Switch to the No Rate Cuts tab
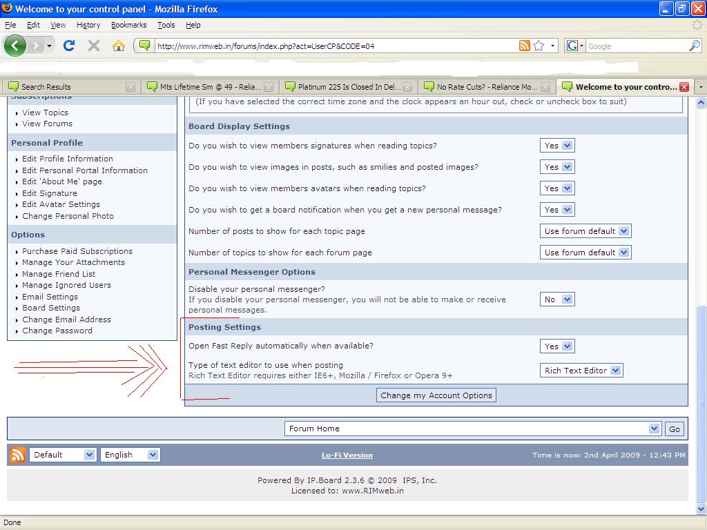Screen dimensions: 707x530 pyautogui.click(x=487, y=87)
